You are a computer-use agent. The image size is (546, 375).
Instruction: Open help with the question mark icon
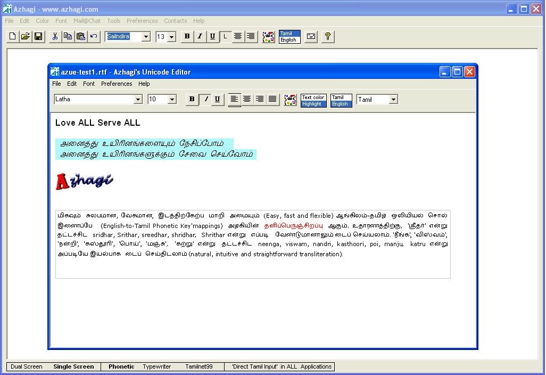[328, 36]
